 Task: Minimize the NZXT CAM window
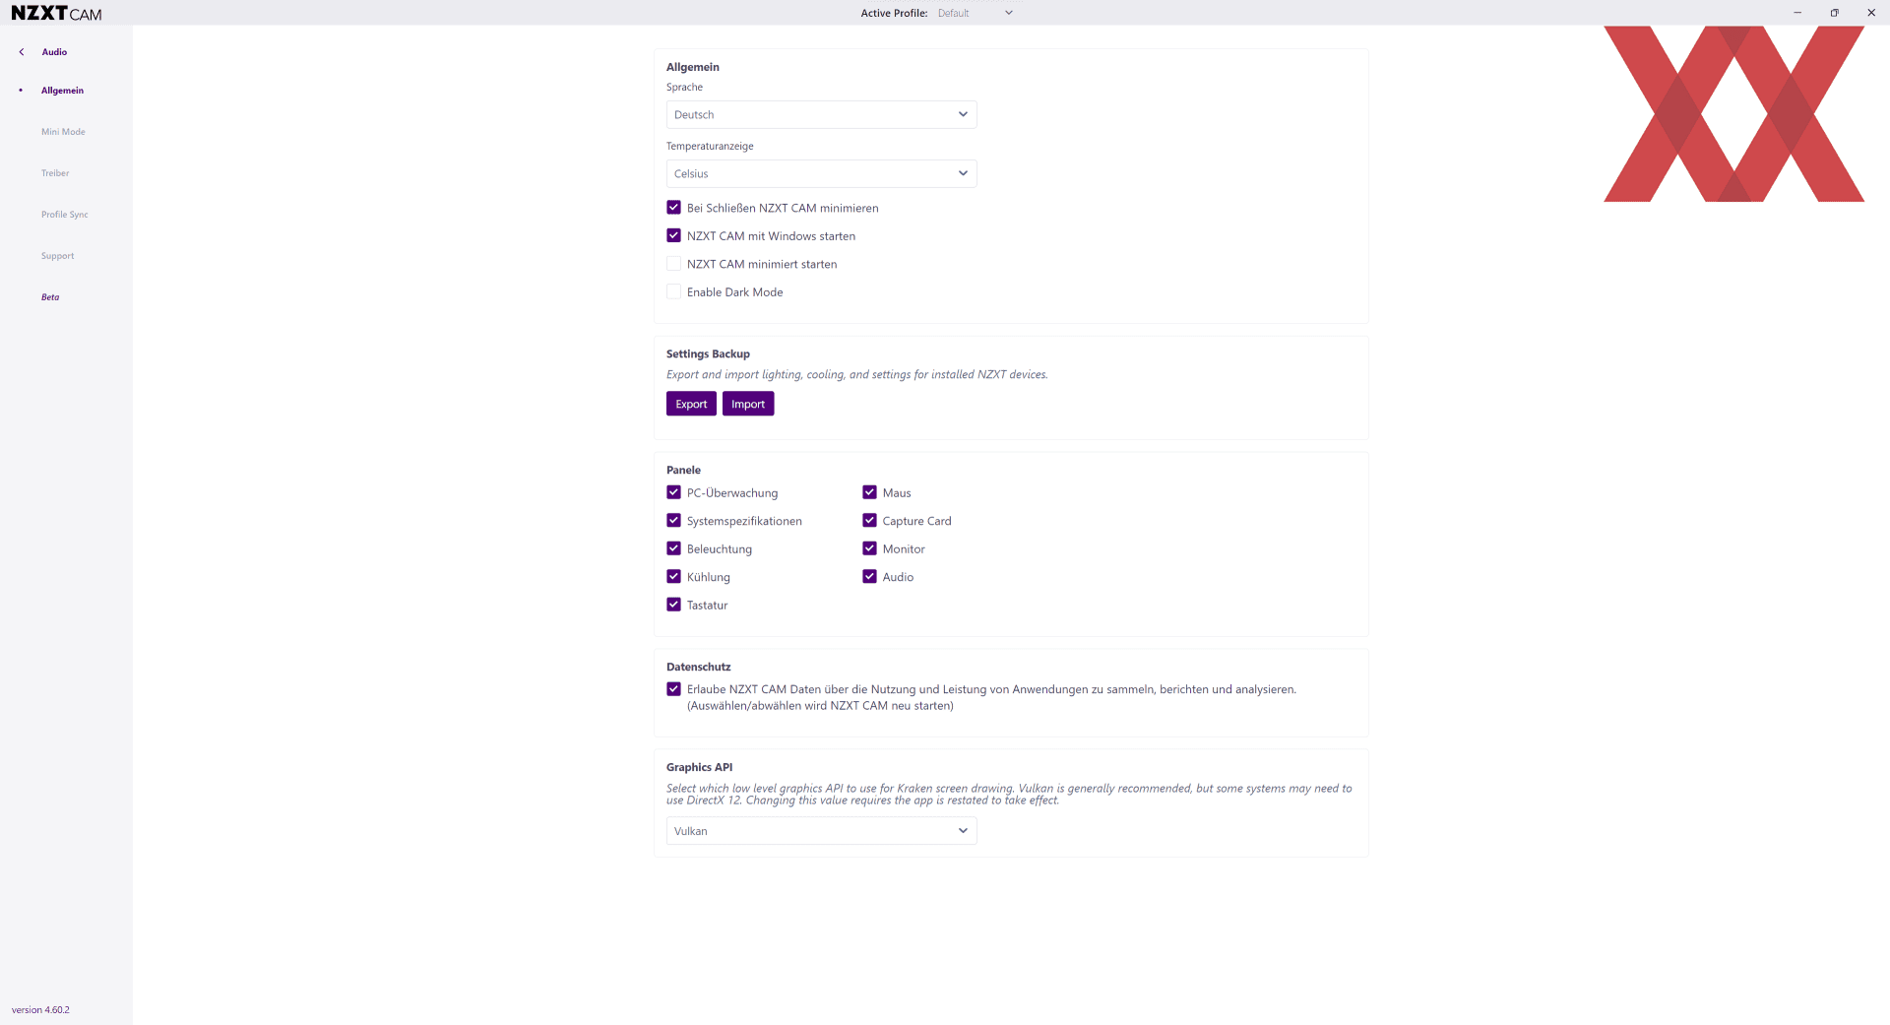pos(1797,13)
